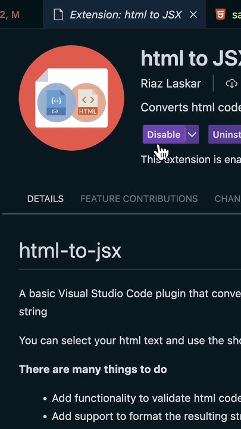Click the HTML5 file icon in the next tab
Screen dimensions: 241x429
[x=220, y=14]
